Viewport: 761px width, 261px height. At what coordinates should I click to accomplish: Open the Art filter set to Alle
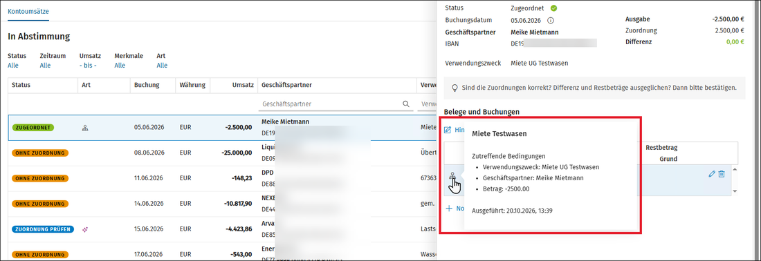(162, 66)
